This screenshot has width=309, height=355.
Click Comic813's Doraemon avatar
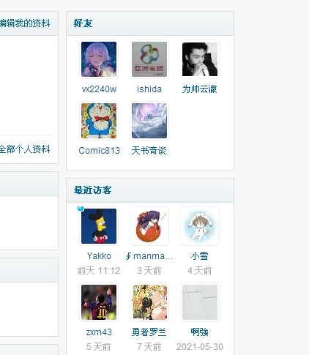click(99, 121)
